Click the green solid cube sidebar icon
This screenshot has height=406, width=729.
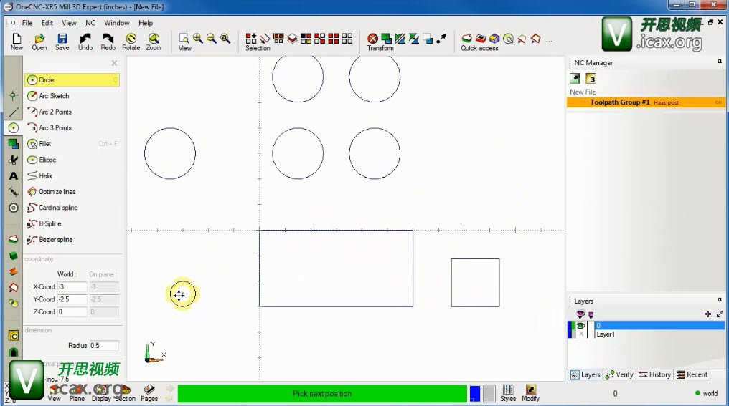14,256
